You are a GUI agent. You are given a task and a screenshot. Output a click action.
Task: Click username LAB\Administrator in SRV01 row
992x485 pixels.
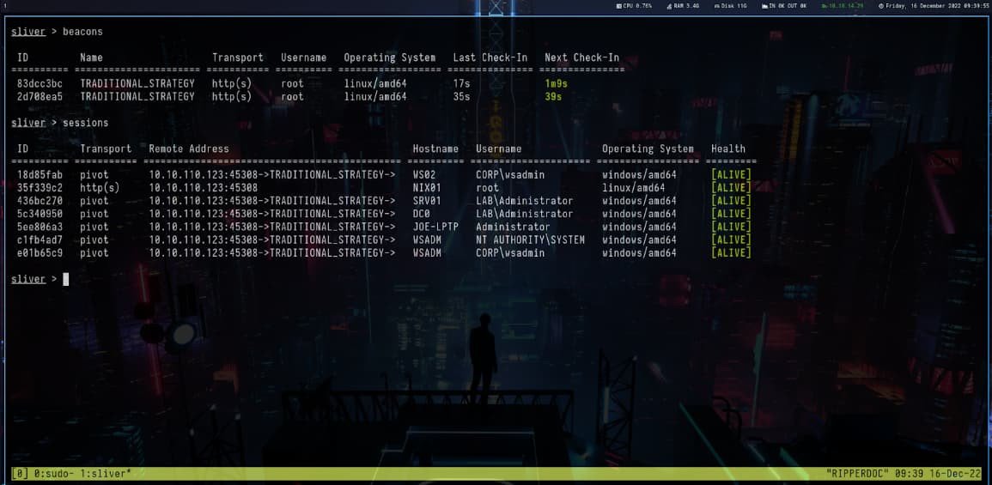point(525,201)
